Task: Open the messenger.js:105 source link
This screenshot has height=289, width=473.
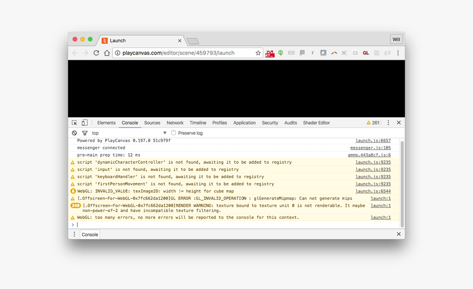Action: pyautogui.click(x=370, y=148)
